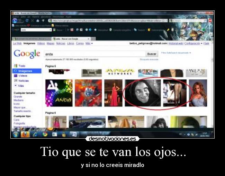Filter image type by Fotografía

pos(19,123)
